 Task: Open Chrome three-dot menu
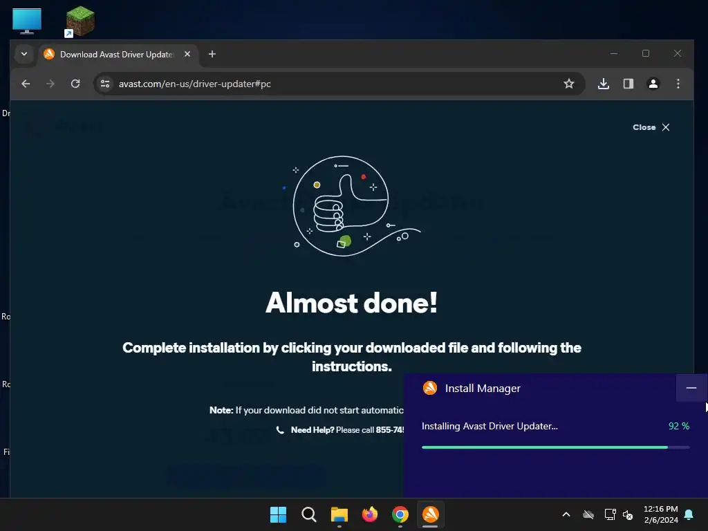point(678,84)
